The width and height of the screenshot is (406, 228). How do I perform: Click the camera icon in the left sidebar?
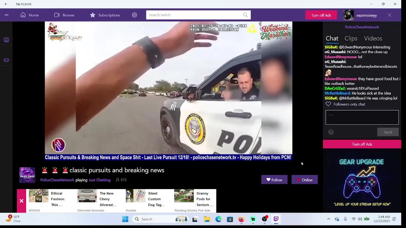6,40
